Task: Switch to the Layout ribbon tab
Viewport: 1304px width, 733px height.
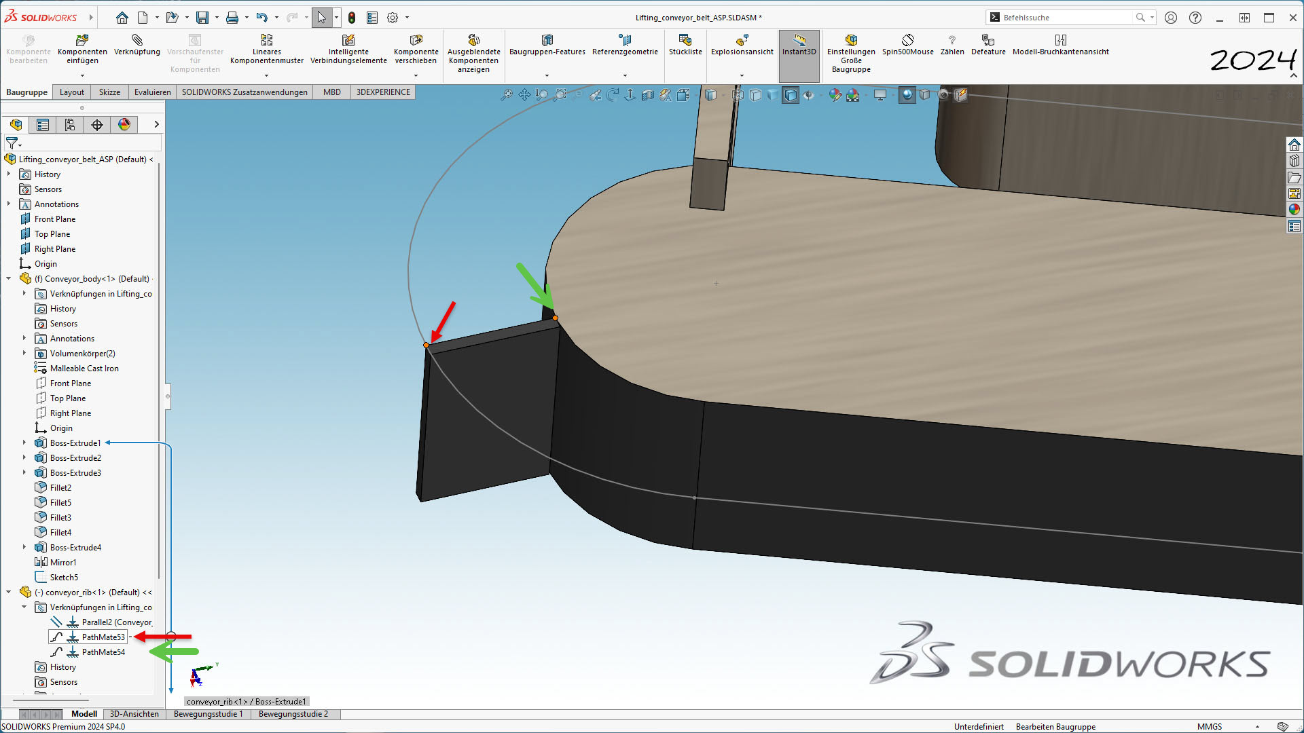Action: click(72, 92)
